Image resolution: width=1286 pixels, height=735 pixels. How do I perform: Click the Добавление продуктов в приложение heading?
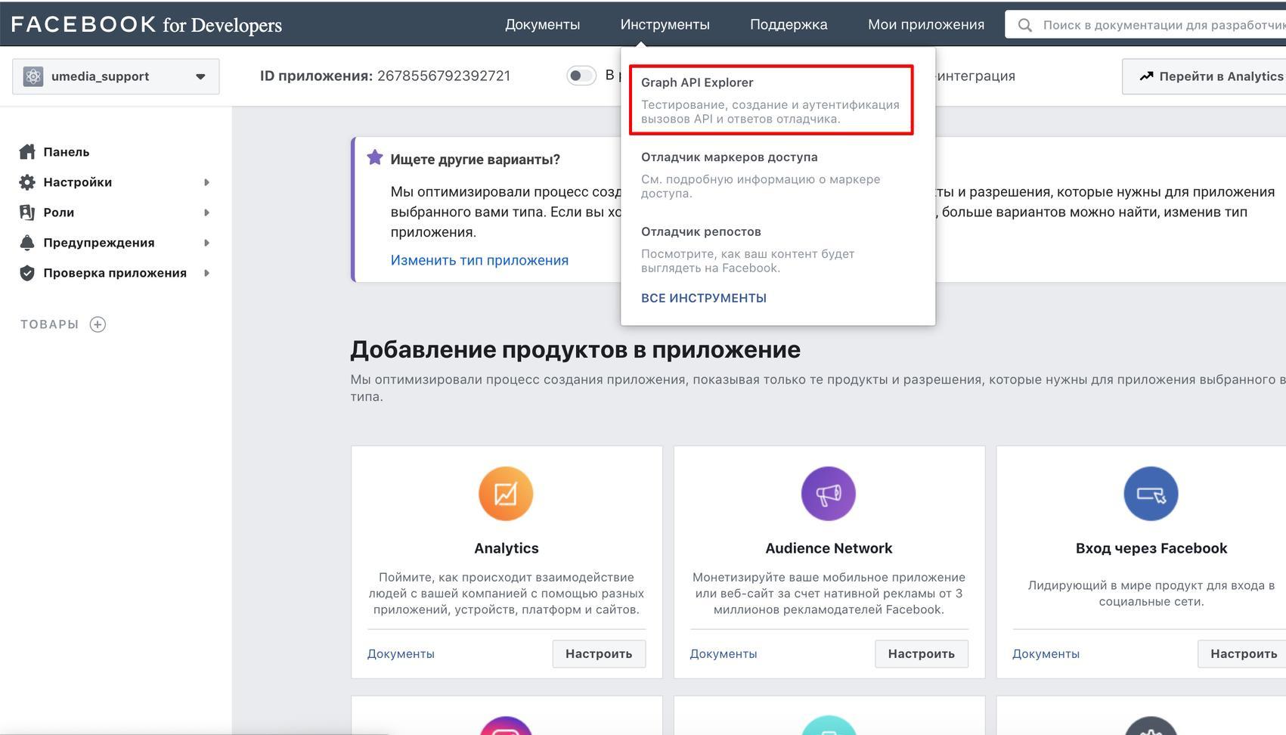click(x=575, y=349)
